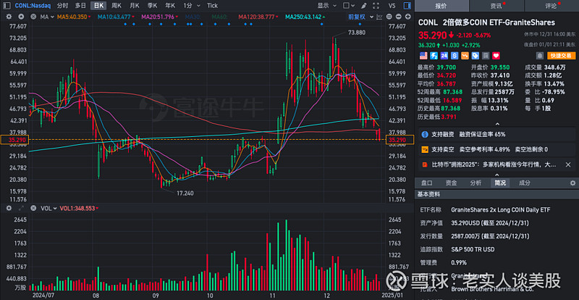
Task: Toggle MA5 line visibility
Action: 74,17
